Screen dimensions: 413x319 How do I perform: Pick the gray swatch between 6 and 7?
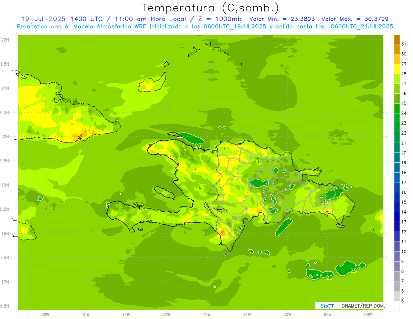397,286
